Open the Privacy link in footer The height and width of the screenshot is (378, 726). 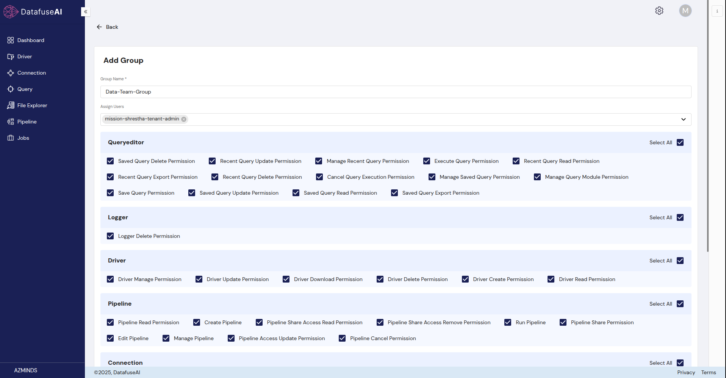pyautogui.click(x=686, y=373)
